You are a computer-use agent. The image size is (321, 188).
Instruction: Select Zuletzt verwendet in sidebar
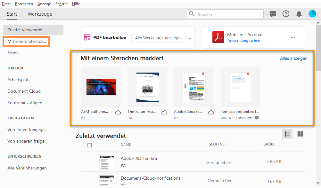point(33,30)
